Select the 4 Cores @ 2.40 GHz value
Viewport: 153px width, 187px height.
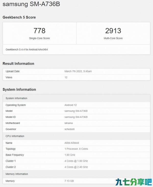tap(76, 167)
